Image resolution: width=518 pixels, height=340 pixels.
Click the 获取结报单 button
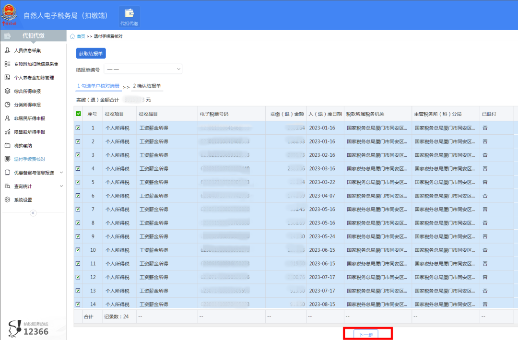(91, 54)
